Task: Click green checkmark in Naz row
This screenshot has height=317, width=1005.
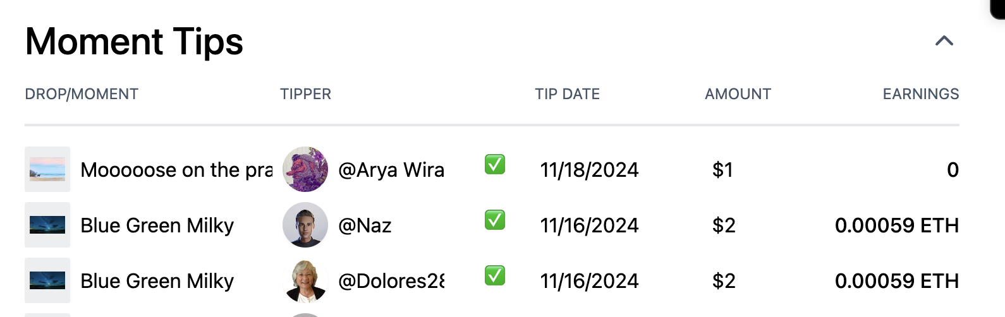Action: click(x=495, y=220)
